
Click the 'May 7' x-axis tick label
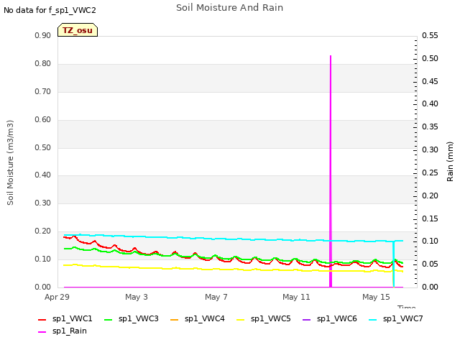pyautogui.click(x=216, y=297)
